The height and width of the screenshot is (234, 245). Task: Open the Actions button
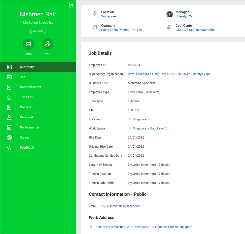click(38, 31)
